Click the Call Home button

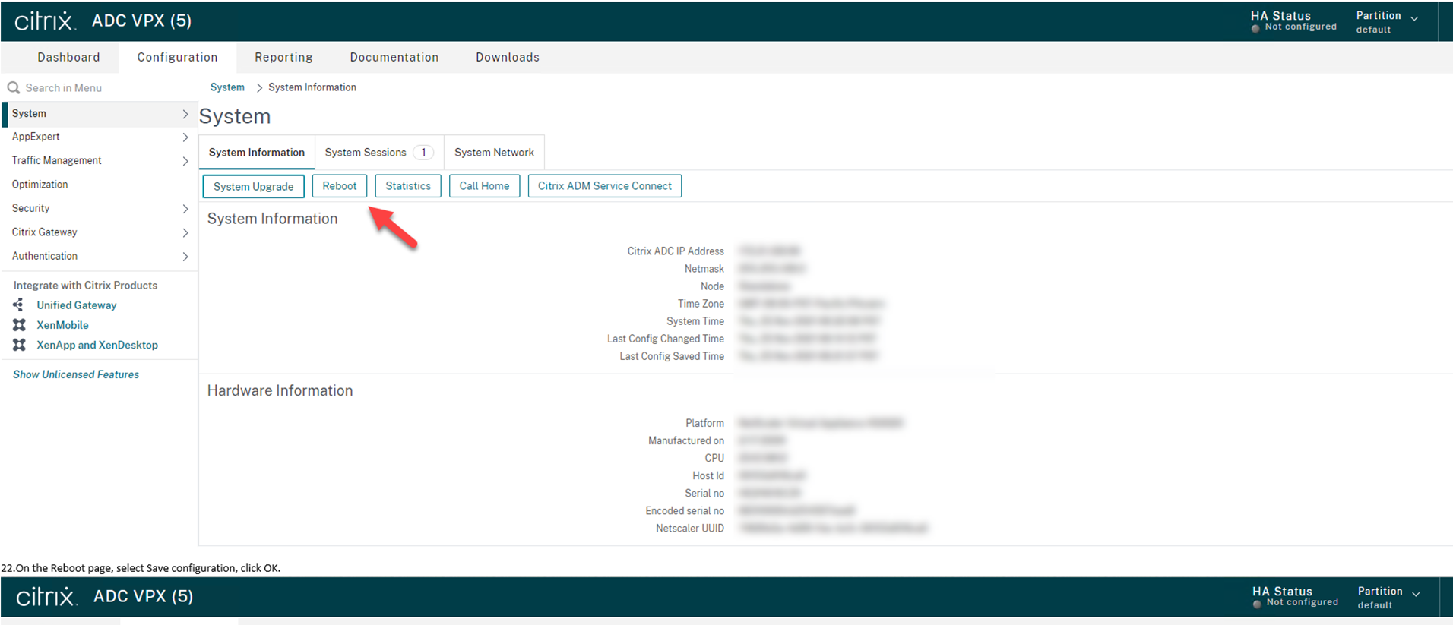484,186
